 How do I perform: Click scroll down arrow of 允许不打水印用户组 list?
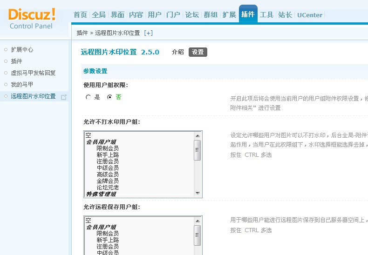(198, 193)
